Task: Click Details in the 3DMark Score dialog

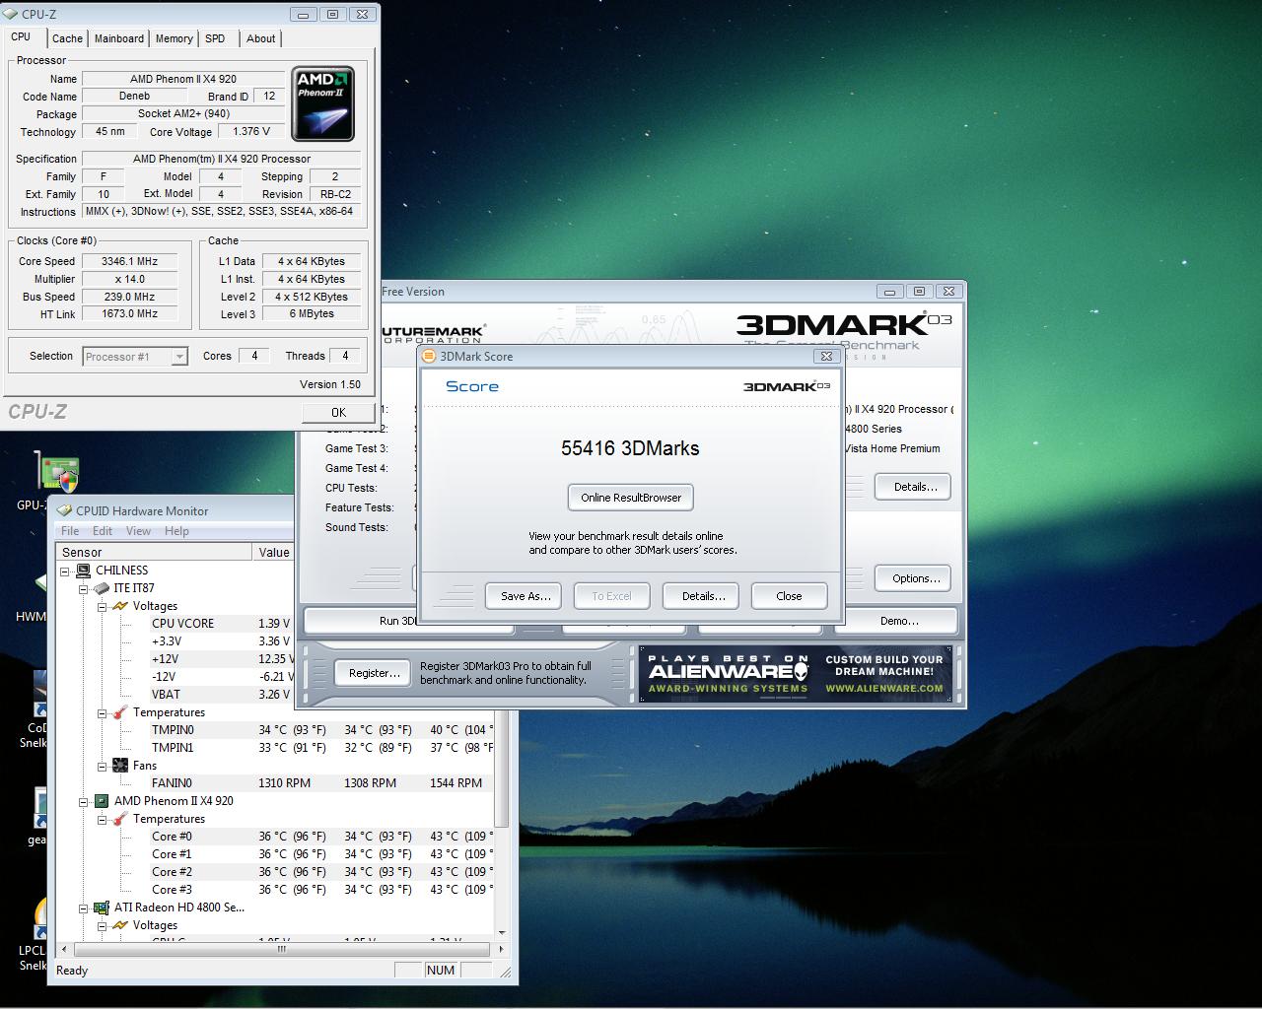Action: (703, 596)
